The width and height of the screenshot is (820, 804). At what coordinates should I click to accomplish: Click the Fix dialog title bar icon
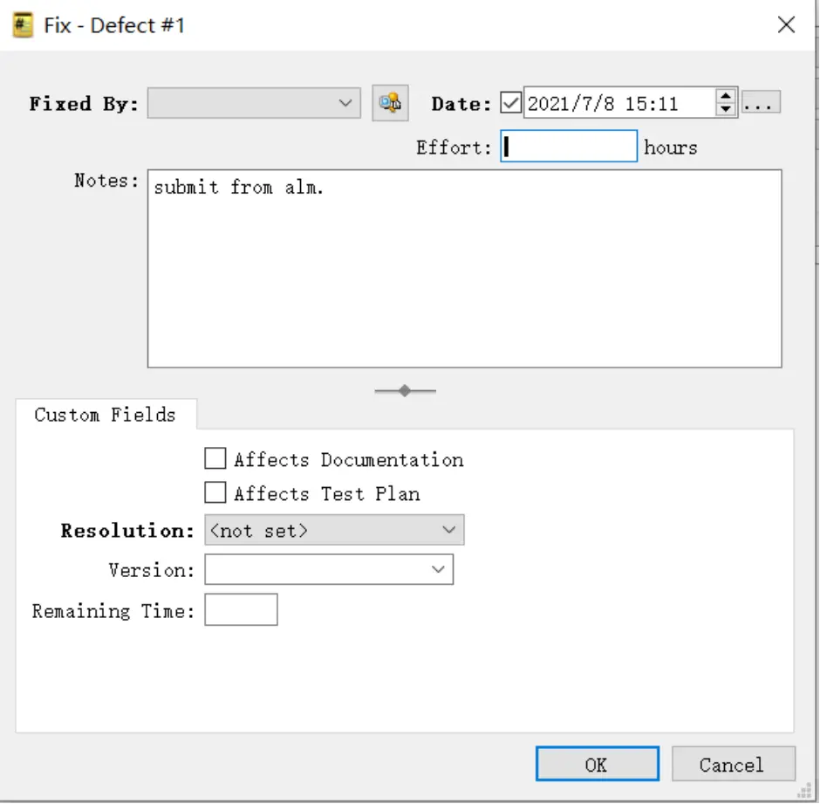click(x=23, y=24)
